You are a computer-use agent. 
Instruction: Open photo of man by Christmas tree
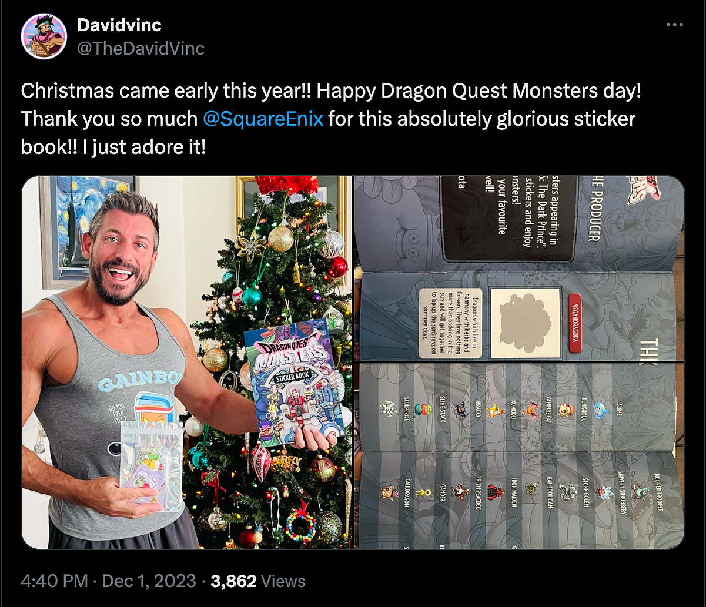[x=187, y=363]
